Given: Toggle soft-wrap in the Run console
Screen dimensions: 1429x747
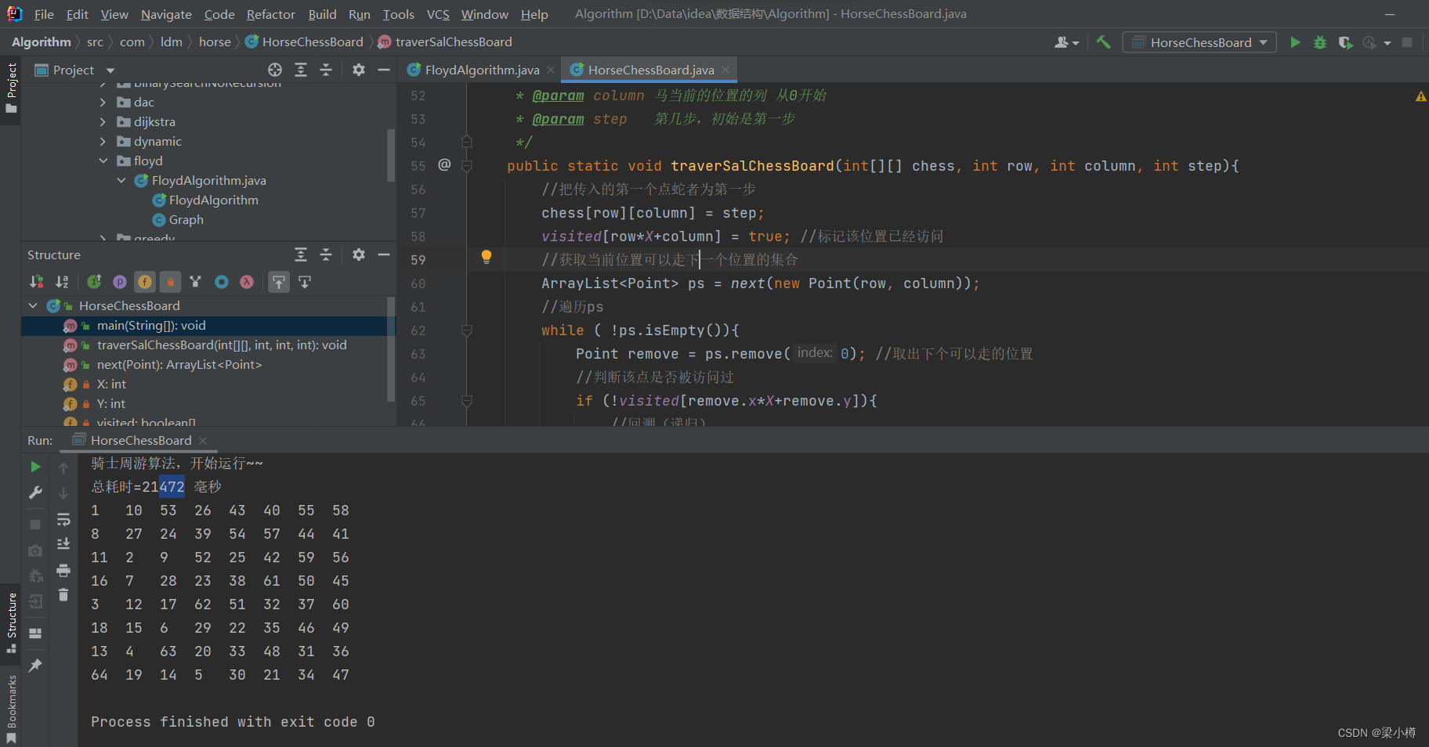Looking at the screenshot, I should 63,520.
